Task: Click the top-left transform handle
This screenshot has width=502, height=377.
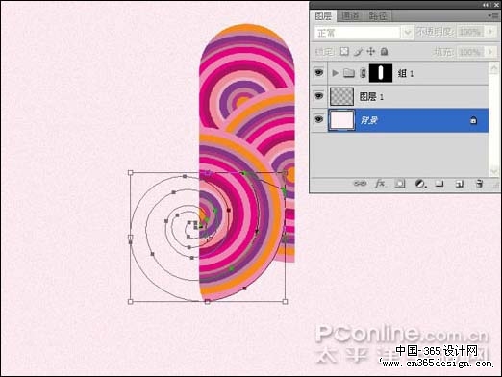Action: 131,173
